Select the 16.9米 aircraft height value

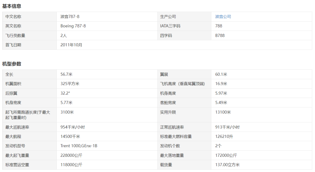point(221,84)
